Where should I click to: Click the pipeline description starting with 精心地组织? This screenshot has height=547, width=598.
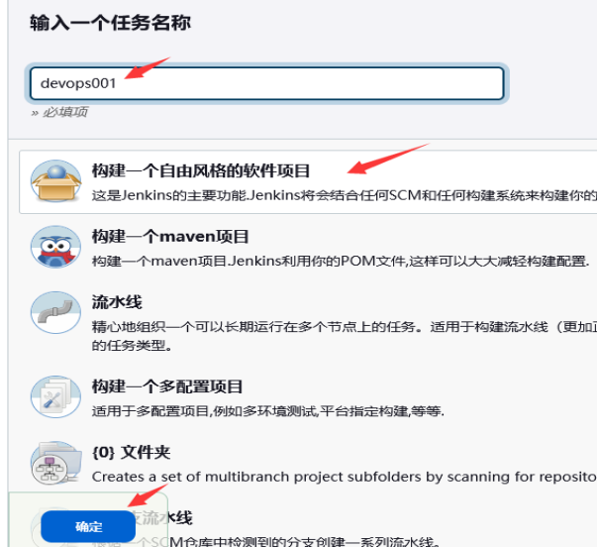click(345, 336)
